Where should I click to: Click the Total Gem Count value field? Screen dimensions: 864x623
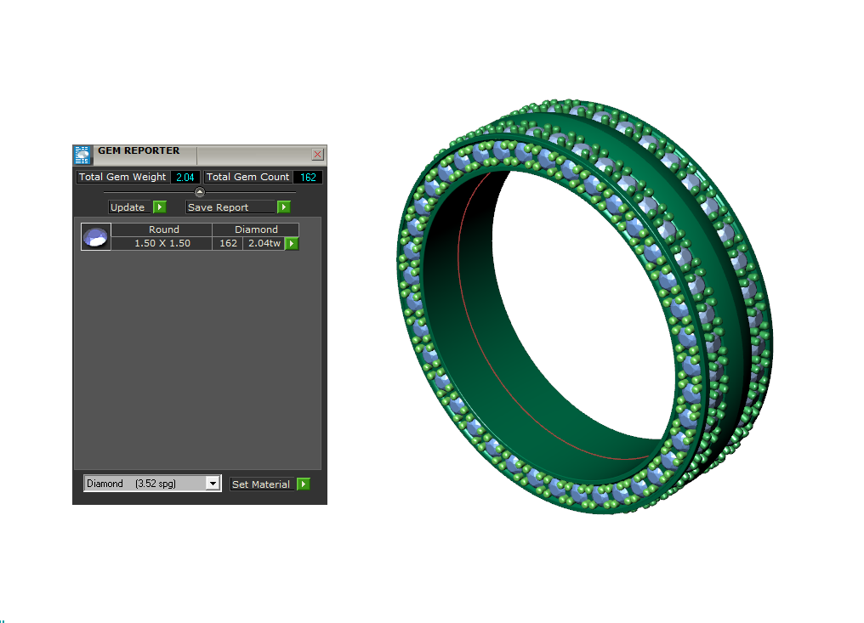(307, 177)
